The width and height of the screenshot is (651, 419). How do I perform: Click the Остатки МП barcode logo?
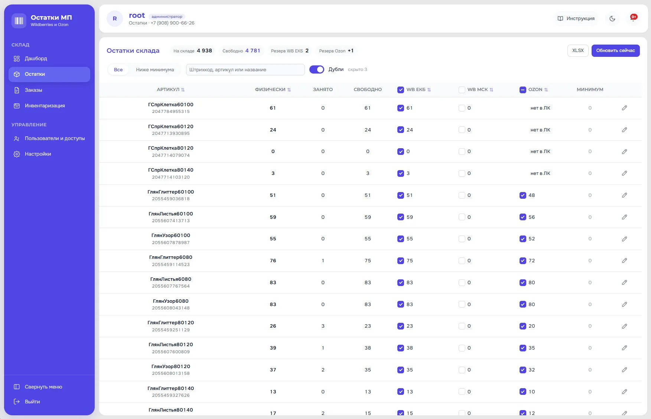19,21
